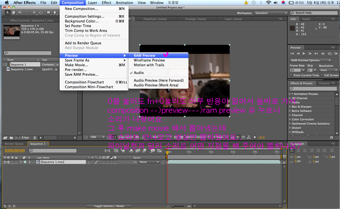Click the Sequence 1 label color swatch in timeline
This screenshot has width=340, height=209.
click(25, 162)
